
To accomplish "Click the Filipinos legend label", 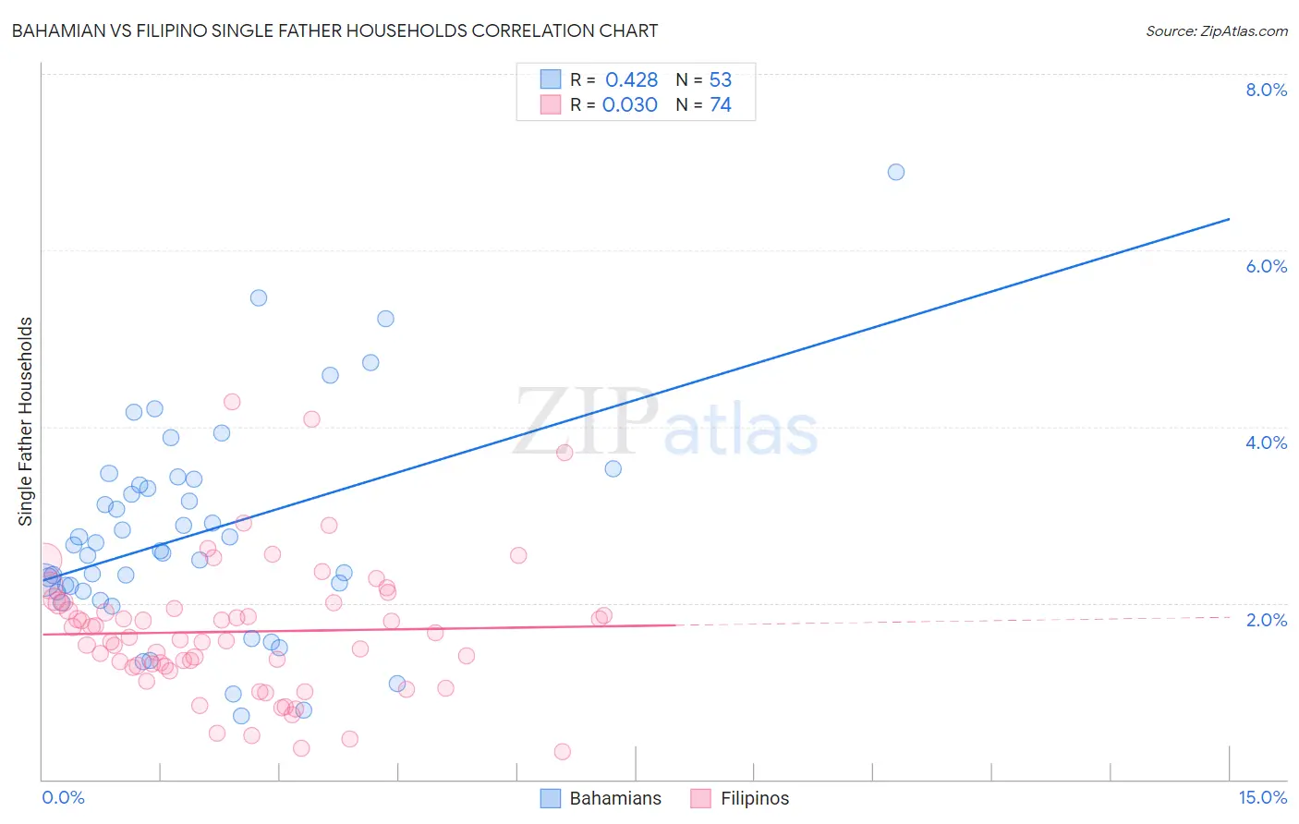I will click(755, 798).
